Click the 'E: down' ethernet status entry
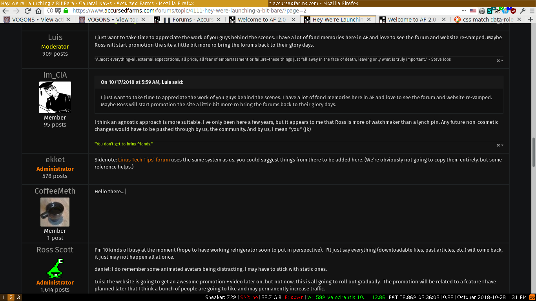This screenshot has height=301, width=536. click(294, 297)
